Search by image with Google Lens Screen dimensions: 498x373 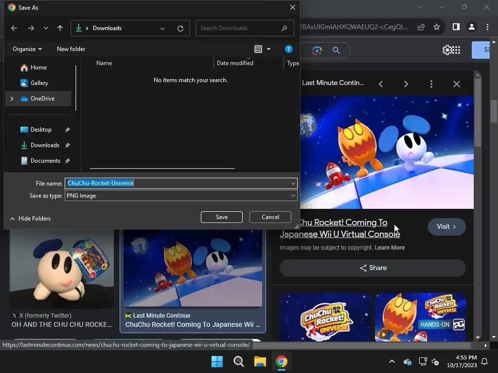pyautogui.click(x=317, y=50)
